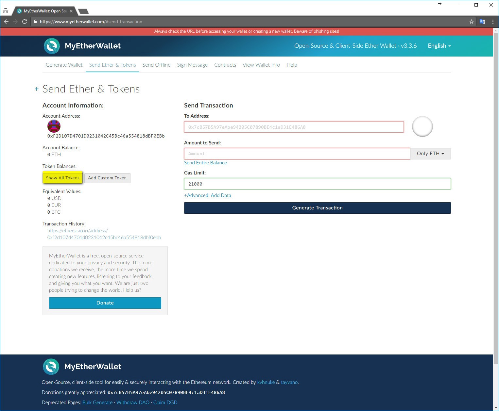
Task: Close the MyEtherWallet browser tab
Action: click(x=71, y=11)
